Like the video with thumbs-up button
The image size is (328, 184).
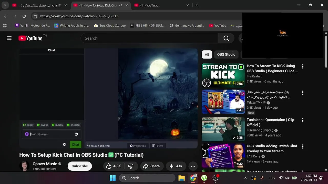(x=113, y=166)
